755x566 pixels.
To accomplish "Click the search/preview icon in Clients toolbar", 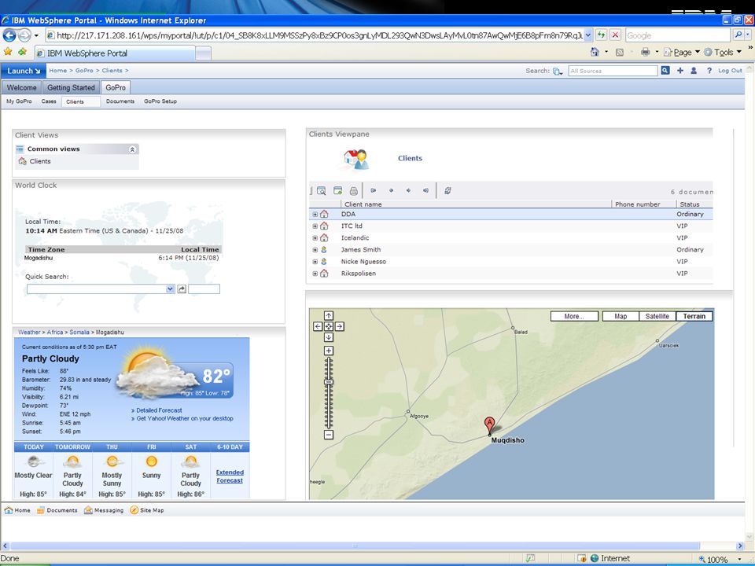I will tap(321, 190).
